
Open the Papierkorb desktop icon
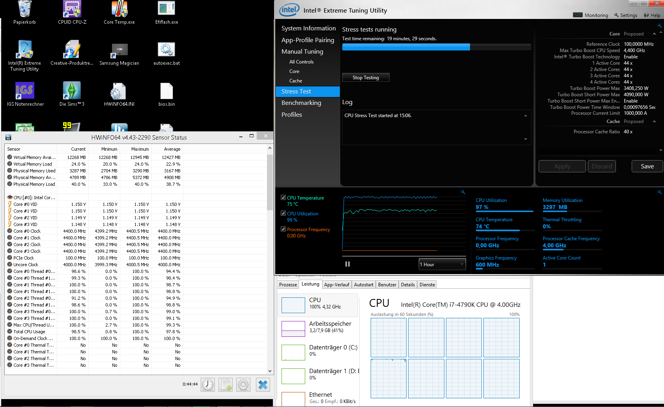(24, 13)
